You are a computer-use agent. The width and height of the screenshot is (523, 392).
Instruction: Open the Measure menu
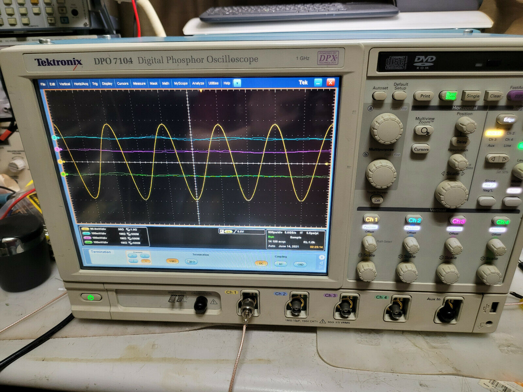click(x=139, y=84)
